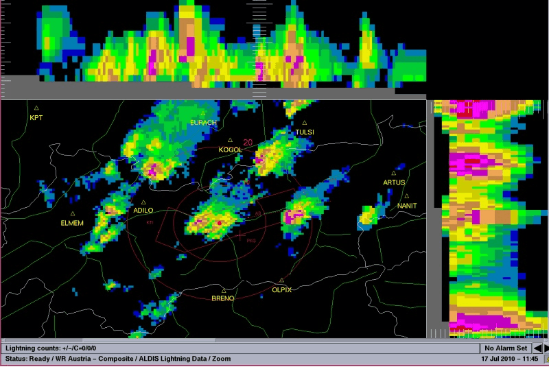Click the BRENO waypoint triangle

(224, 290)
